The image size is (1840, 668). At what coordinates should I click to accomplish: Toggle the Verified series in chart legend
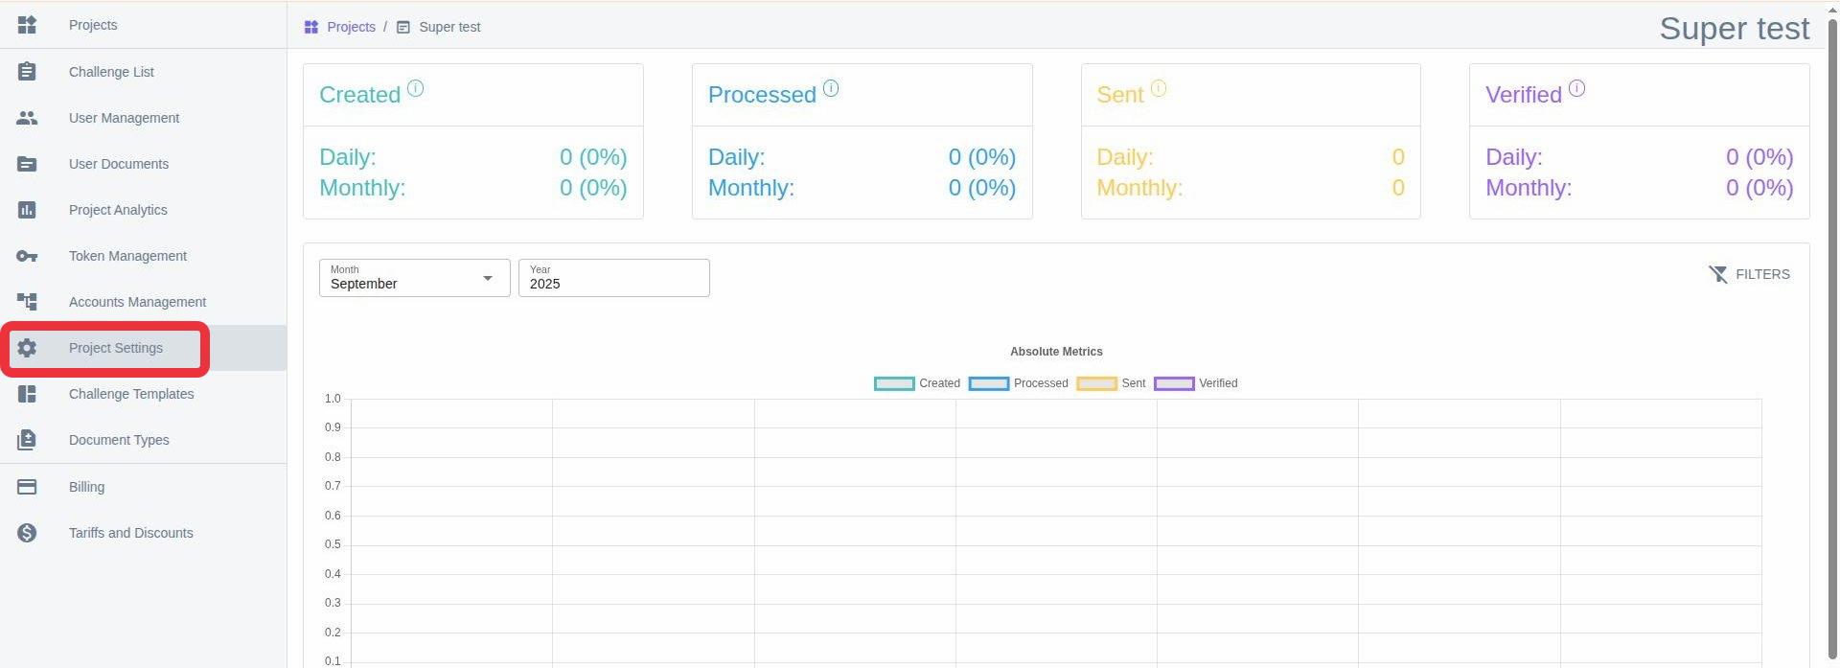click(1195, 383)
